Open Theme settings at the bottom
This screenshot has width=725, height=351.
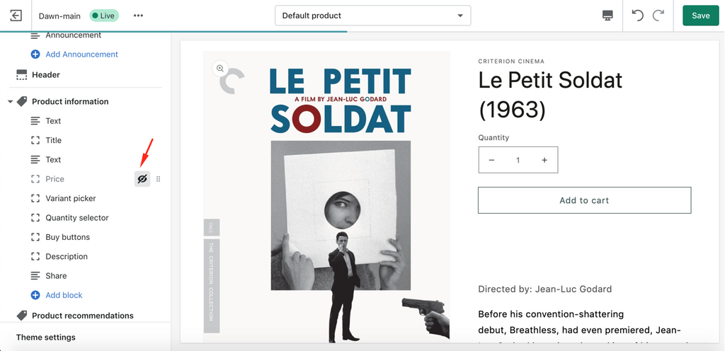click(x=45, y=337)
